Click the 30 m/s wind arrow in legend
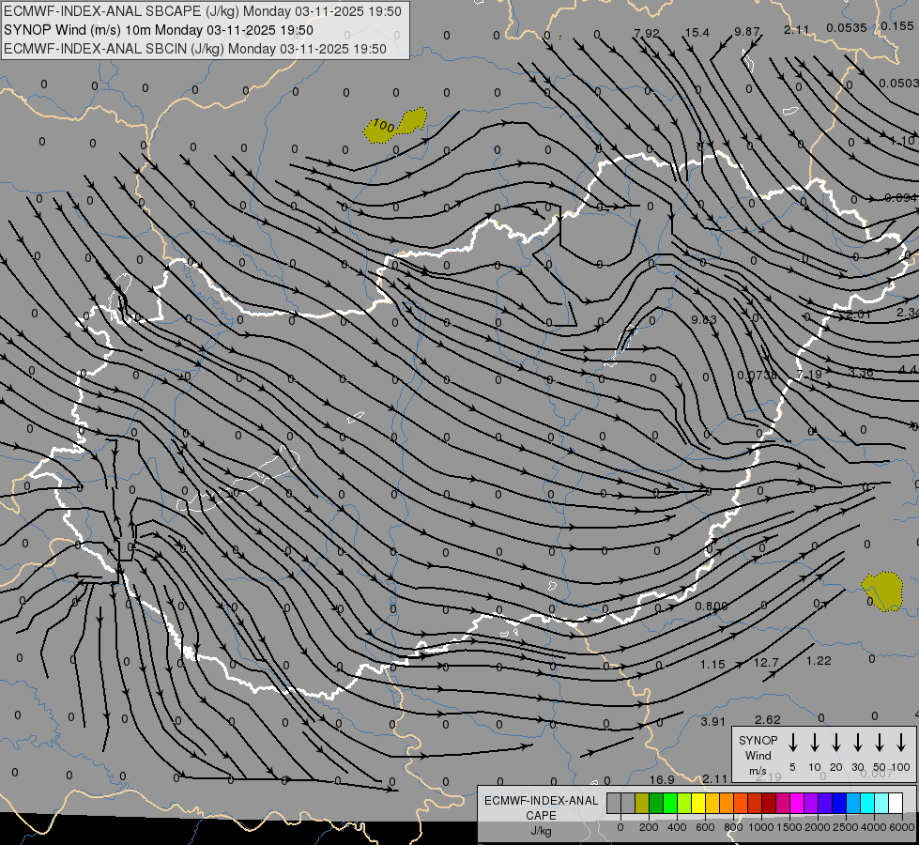 tap(858, 743)
